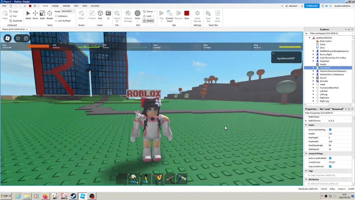Image resolution: width=355 pixels, height=200 pixels.
Task: Toggle AutomaticScaling checkbox
Action: [x=330, y=130]
